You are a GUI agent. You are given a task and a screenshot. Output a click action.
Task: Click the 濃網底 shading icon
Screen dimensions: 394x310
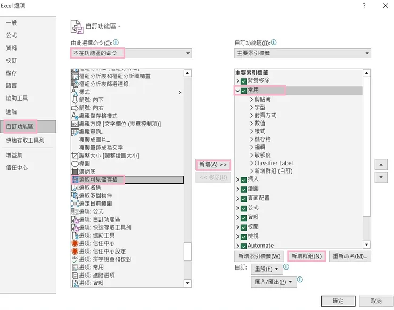(75, 172)
